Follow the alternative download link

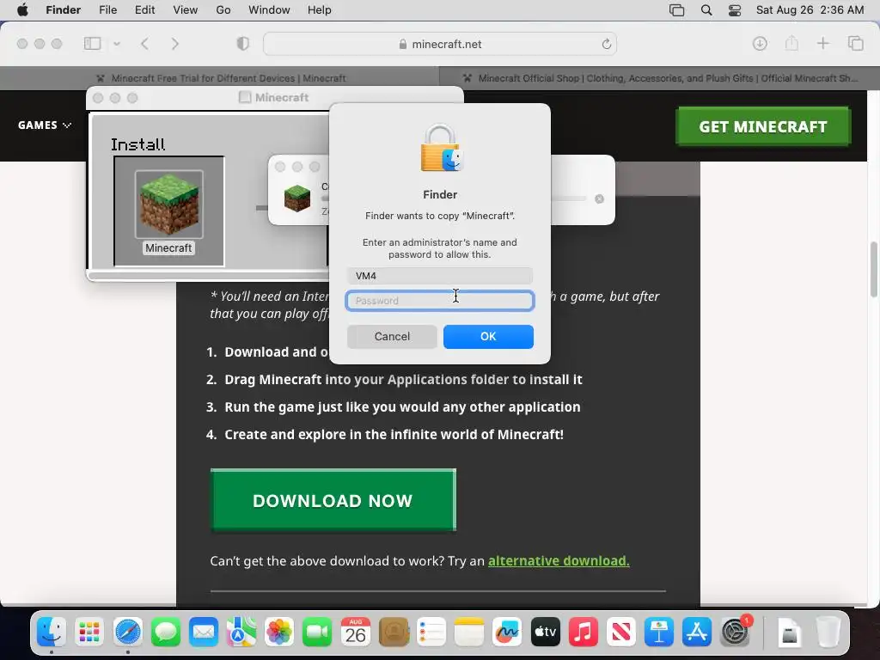tap(559, 560)
